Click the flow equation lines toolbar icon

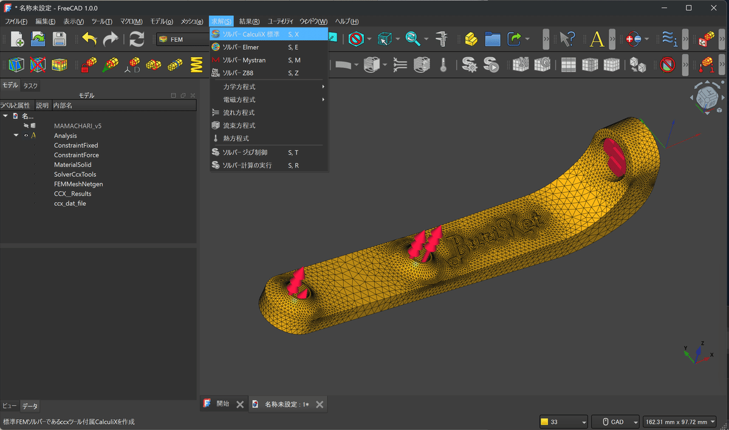coord(400,64)
